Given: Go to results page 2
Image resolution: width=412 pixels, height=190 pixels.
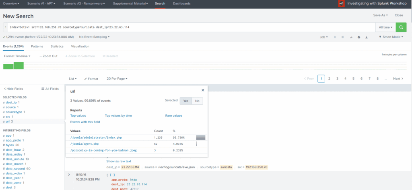Looking at the screenshot, I should [329, 79].
